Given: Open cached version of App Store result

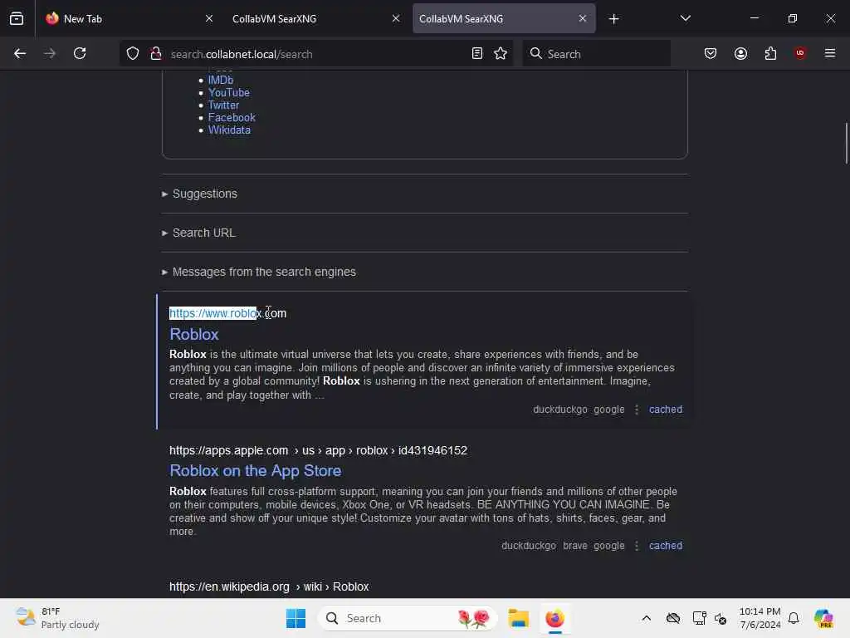Looking at the screenshot, I should pyautogui.click(x=666, y=546).
